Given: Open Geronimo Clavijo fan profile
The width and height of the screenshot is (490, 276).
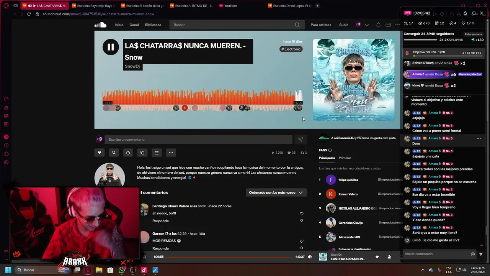Looking at the screenshot, I should (350, 223).
